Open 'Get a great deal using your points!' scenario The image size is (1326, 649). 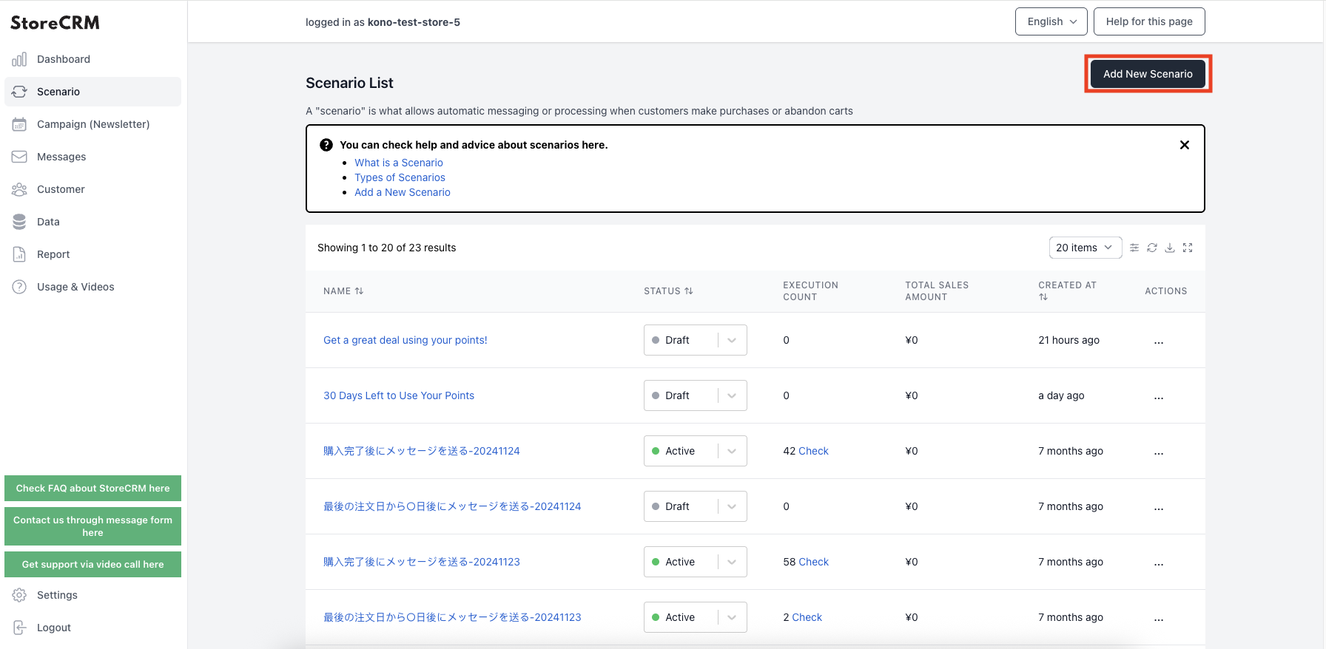405,340
